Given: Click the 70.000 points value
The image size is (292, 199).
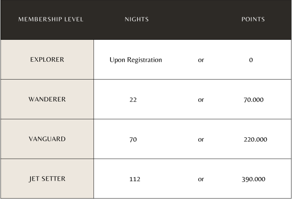Looking at the screenshot, I should click(x=255, y=100).
